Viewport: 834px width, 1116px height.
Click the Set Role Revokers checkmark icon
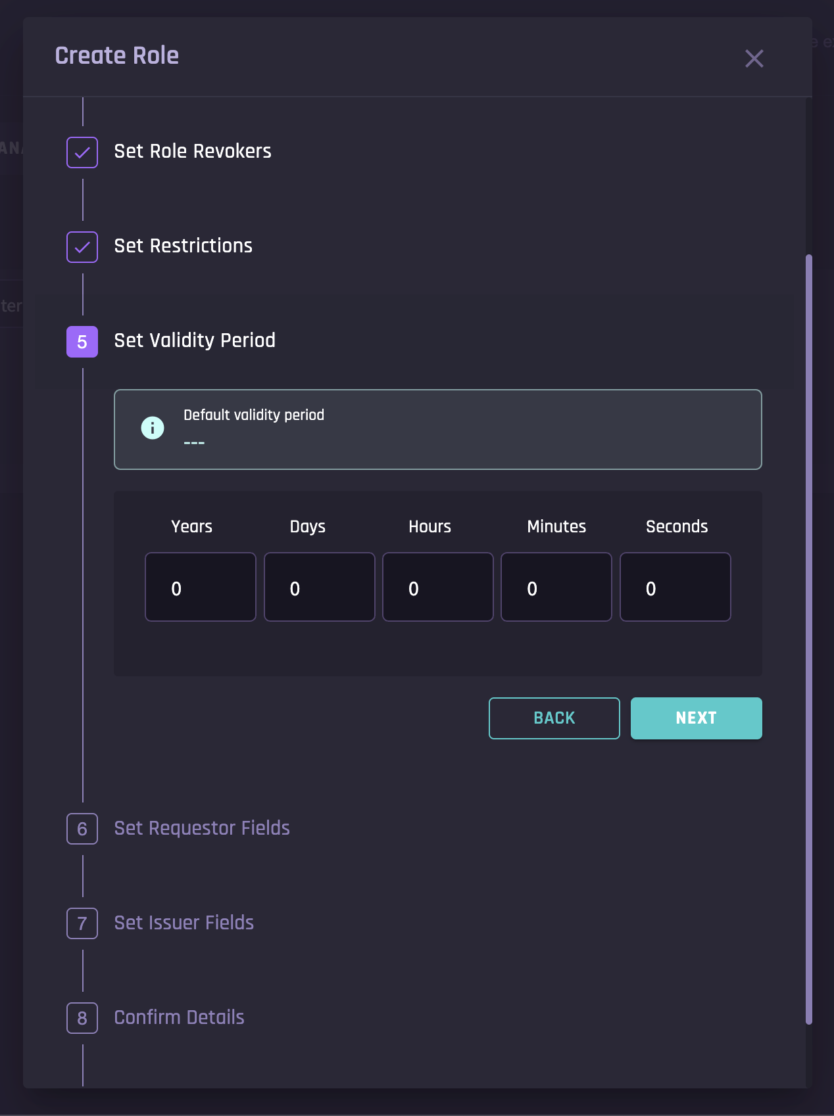click(82, 152)
